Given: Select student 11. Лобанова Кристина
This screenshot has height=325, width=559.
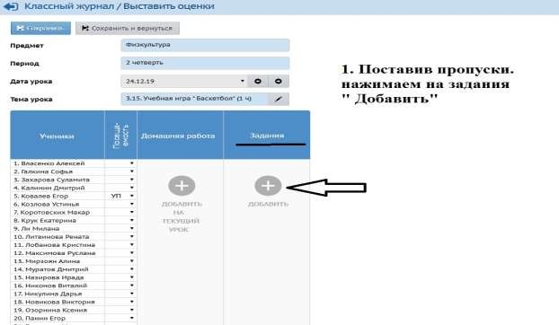Looking at the screenshot, I should pyautogui.click(x=54, y=245).
